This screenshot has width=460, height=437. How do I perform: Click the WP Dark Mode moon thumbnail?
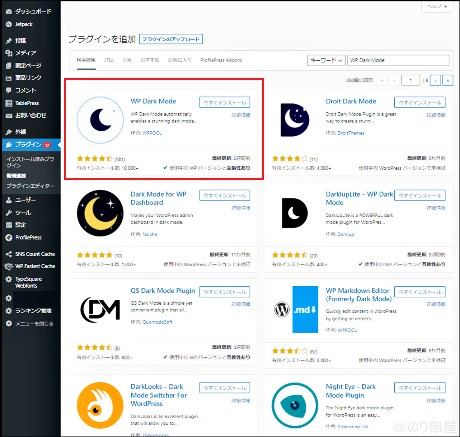(x=100, y=120)
